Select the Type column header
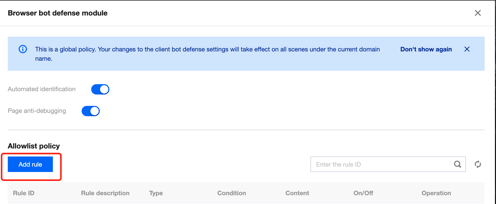496x204 pixels. click(156, 193)
